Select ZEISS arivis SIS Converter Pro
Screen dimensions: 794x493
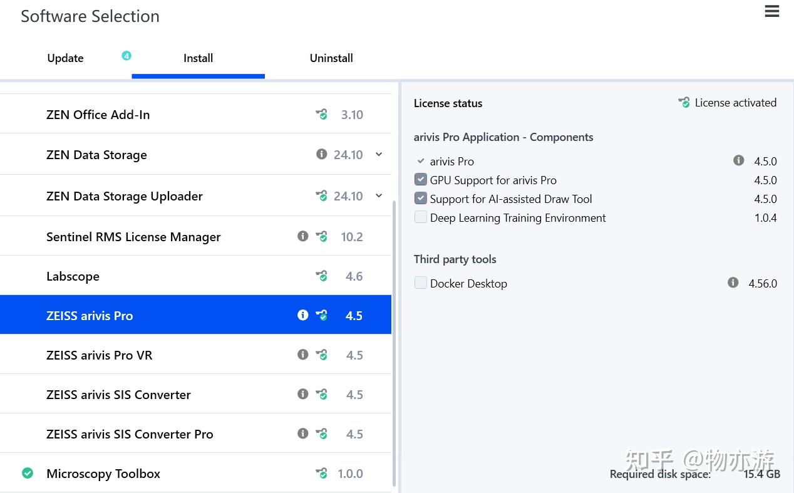[195, 433]
